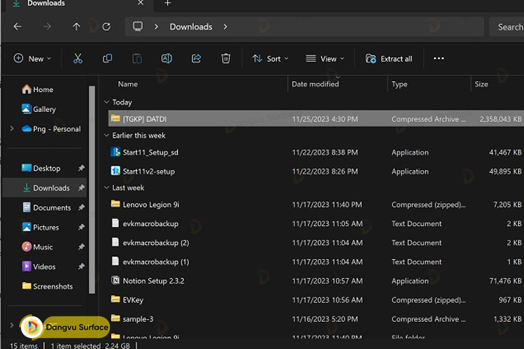
Task: Sort by the Date modified column header
Action: tap(315, 84)
